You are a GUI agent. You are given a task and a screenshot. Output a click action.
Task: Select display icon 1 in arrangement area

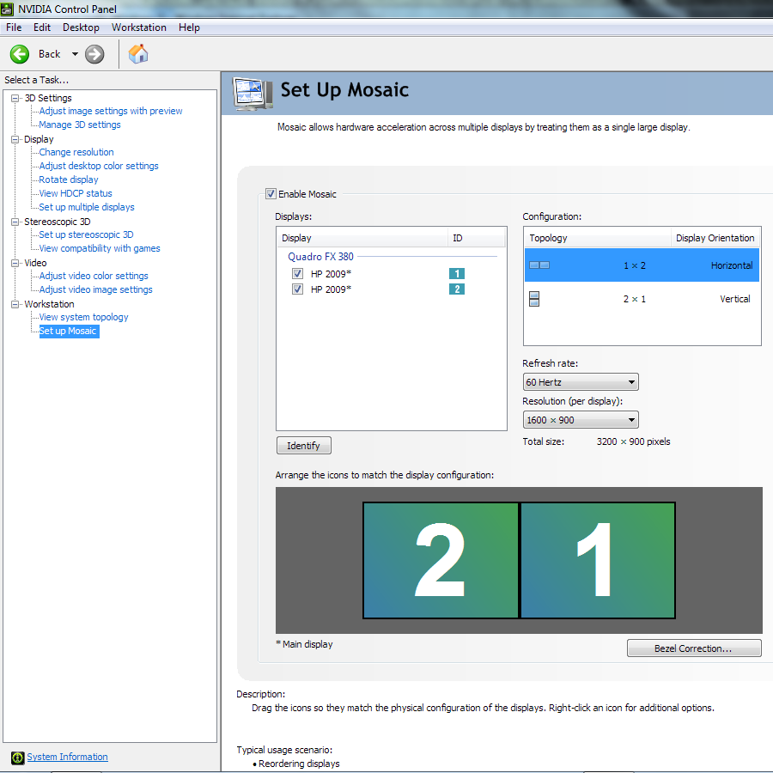[598, 560]
